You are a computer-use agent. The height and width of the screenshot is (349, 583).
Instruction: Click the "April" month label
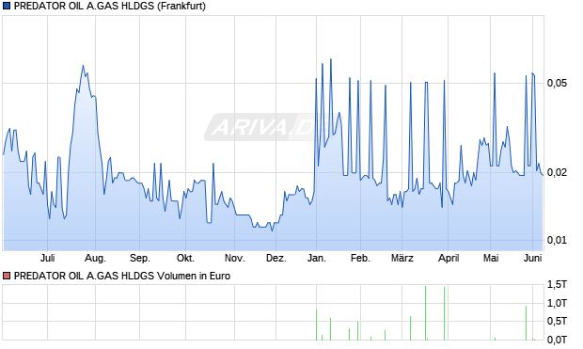point(449,258)
